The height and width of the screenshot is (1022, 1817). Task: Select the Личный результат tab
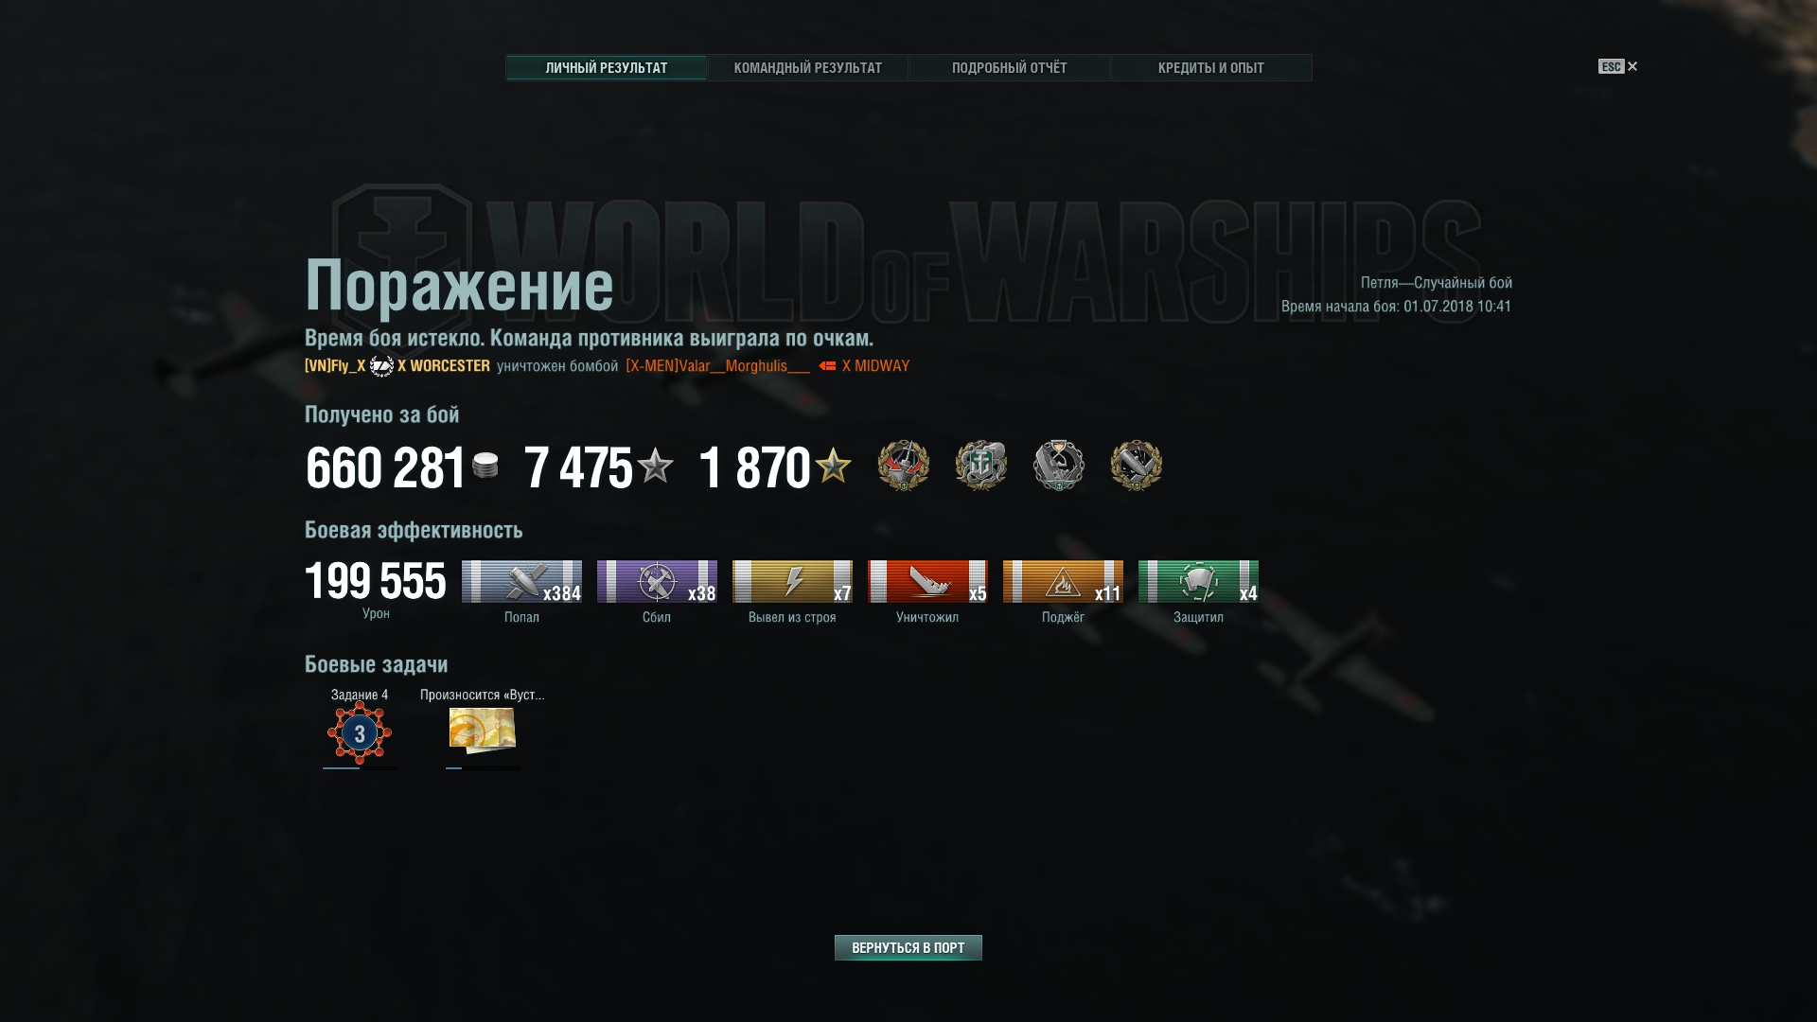tap(607, 68)
